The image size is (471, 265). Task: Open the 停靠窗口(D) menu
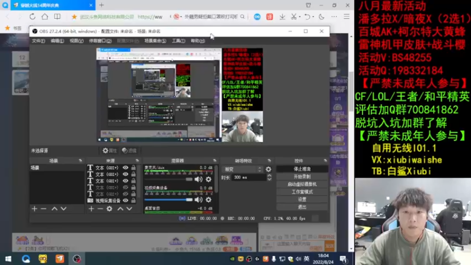pyautogui.click(x=100, y=41)
